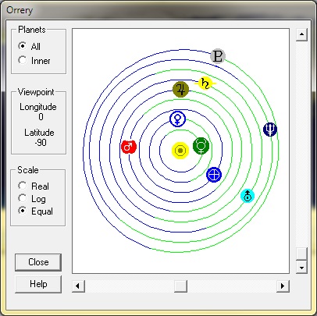Click the red Mars planet icon
Viewport: 317px width, 316px height.
129,147
